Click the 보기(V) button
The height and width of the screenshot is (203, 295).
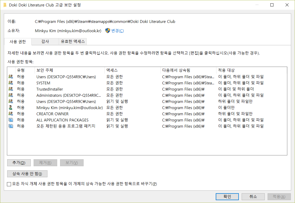72,163
